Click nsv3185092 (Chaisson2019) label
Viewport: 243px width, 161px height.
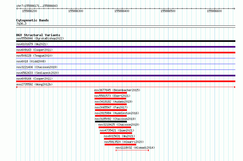pyautogui.click(x=115, y=119)
